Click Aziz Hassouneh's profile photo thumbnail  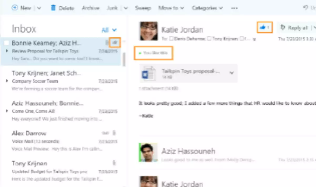tap(148, 152)
